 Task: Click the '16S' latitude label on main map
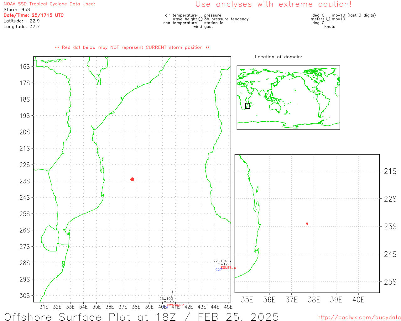click(x=25, y=66)
